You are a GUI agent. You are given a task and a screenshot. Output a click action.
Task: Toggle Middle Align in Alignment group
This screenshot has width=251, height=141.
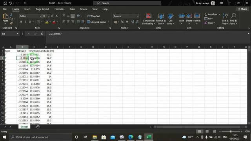click(68, 16)
